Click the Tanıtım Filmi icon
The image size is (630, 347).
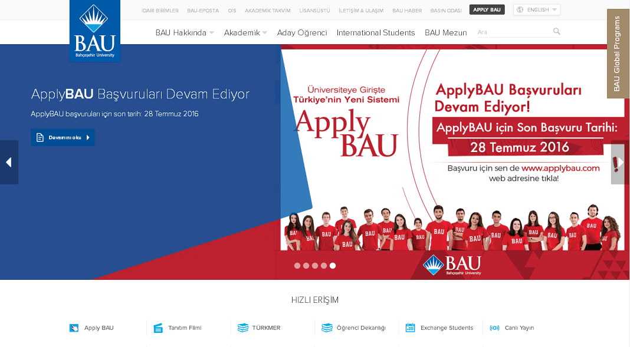click(158, 328)
